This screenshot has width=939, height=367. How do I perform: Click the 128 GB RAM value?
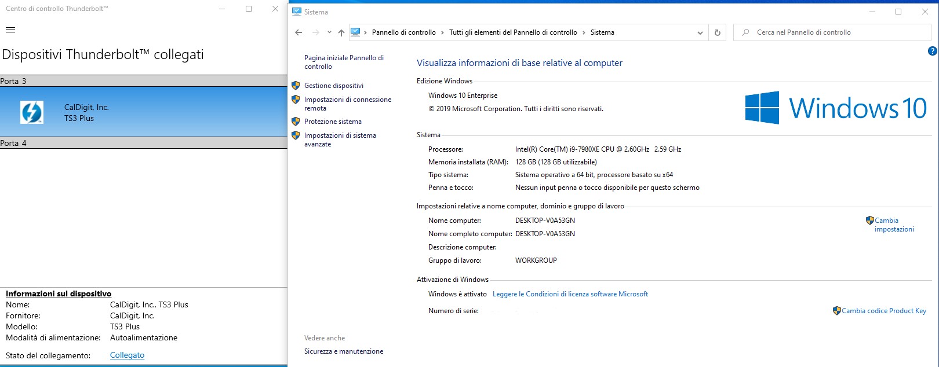point(556,162)
